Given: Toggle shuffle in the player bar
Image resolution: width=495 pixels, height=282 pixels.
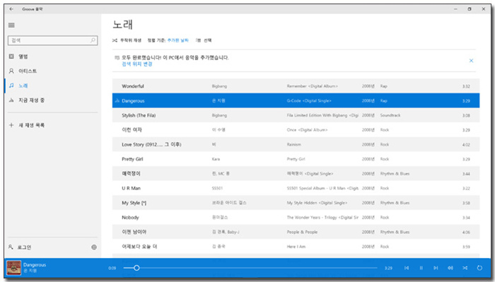Looking at the screenshot, I should click(465, 268).
